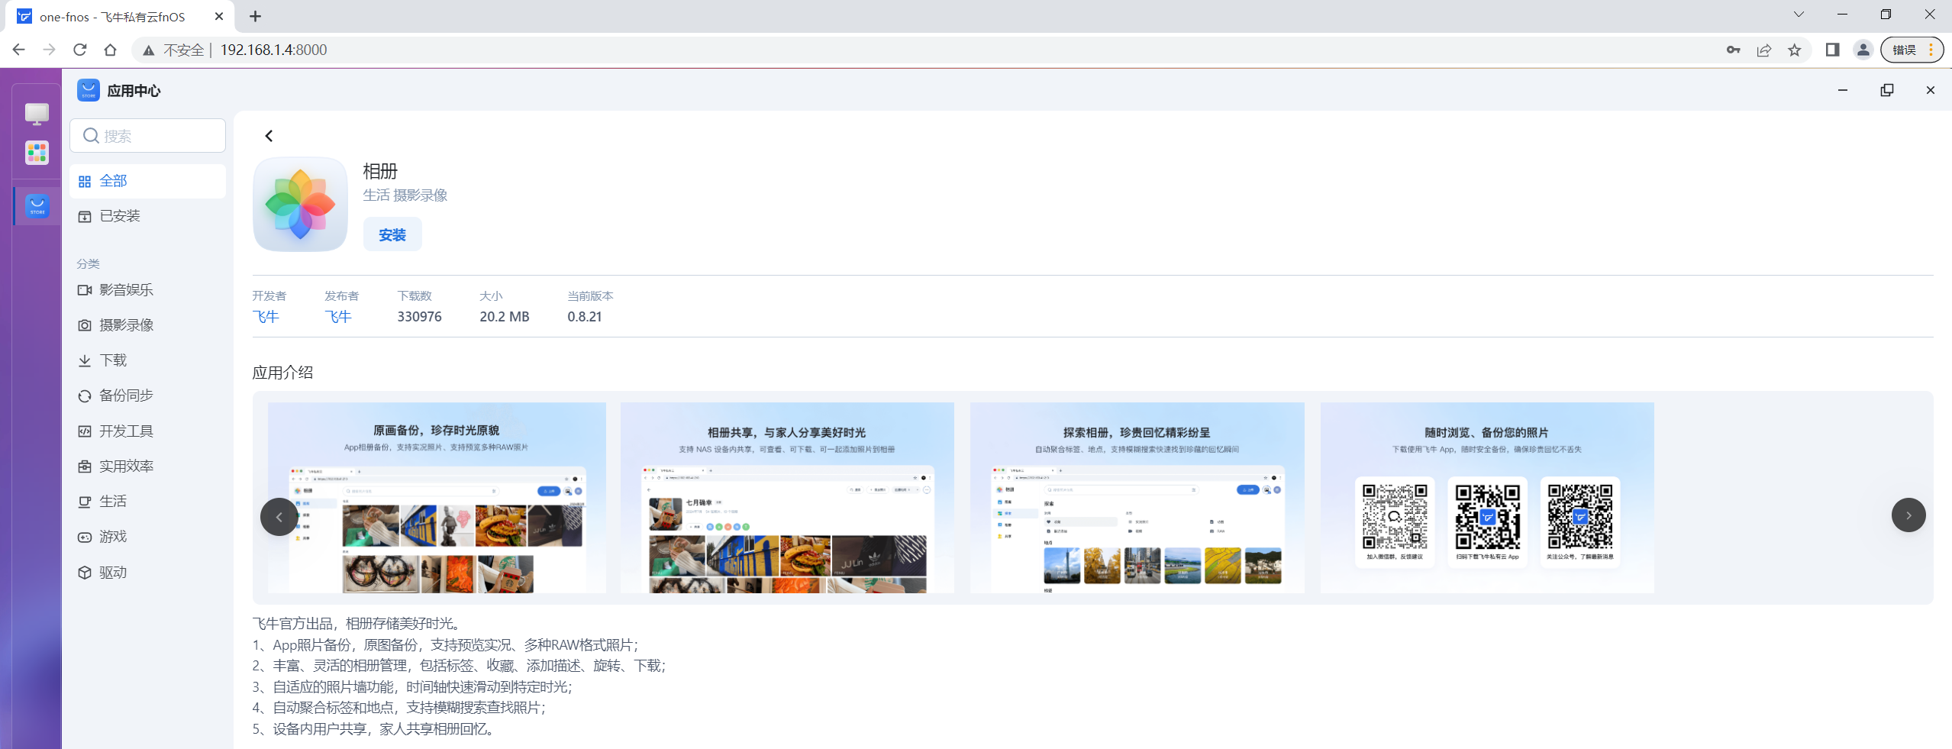Open a new browser tab
Screen dimensions: 1952x749
pos(256,16)
